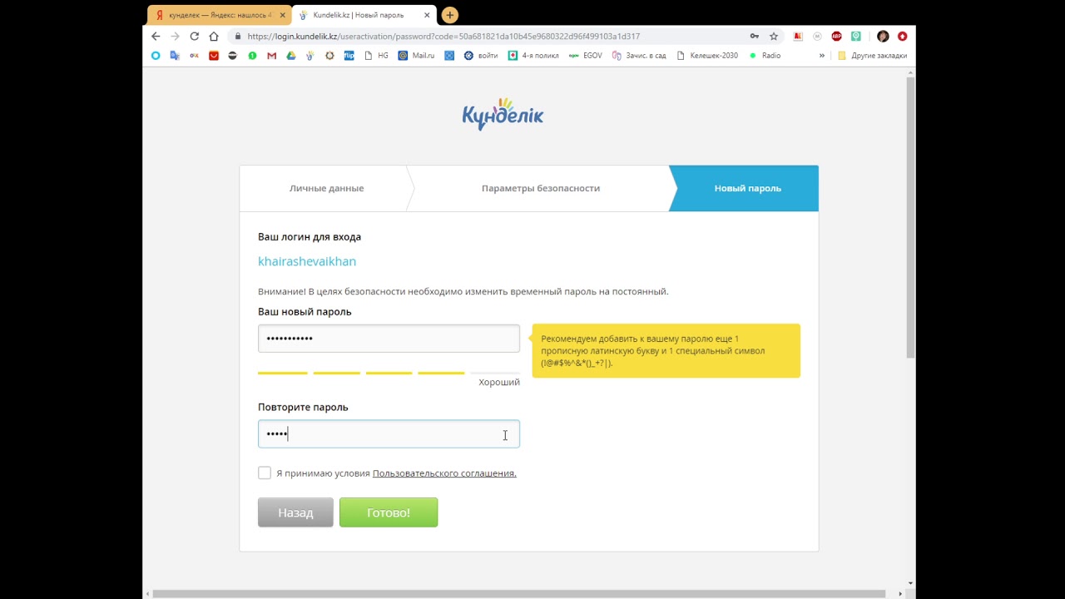
Task: Bookmark this page with the star
Action: click(774, 37)
